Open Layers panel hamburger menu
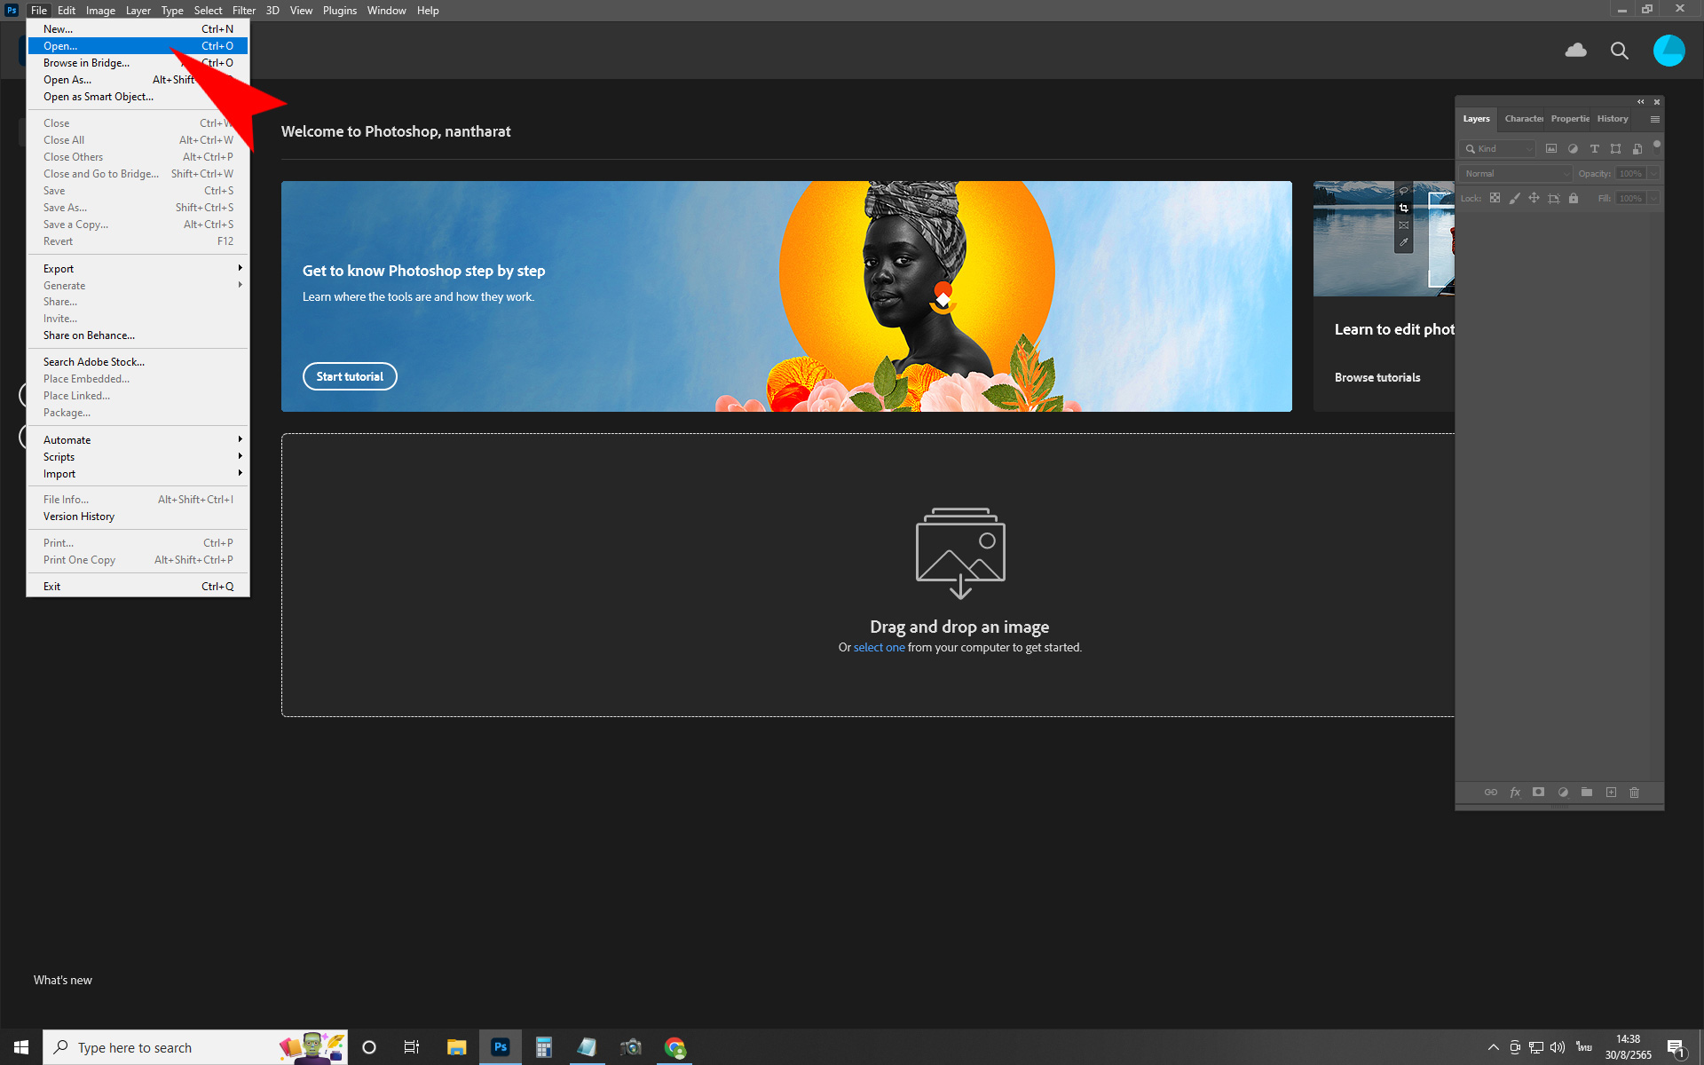The width and height of the screenshot is (1704, 1065). [x=1655, y=119]
